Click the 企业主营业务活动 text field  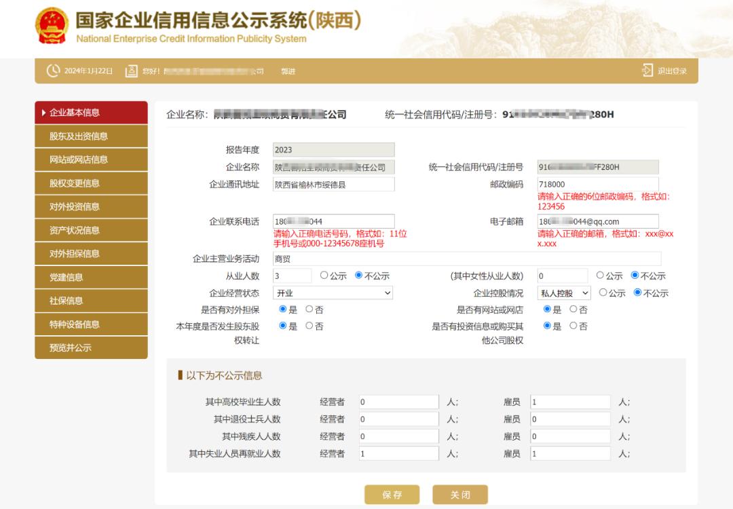pyautogui.click(x=466, y=259)
